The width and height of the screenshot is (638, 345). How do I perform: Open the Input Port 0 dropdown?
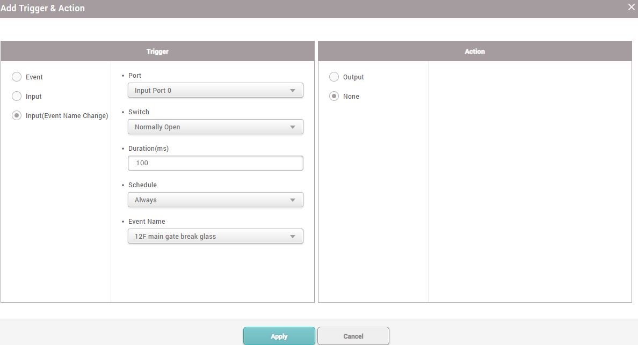tap(215, 90)
